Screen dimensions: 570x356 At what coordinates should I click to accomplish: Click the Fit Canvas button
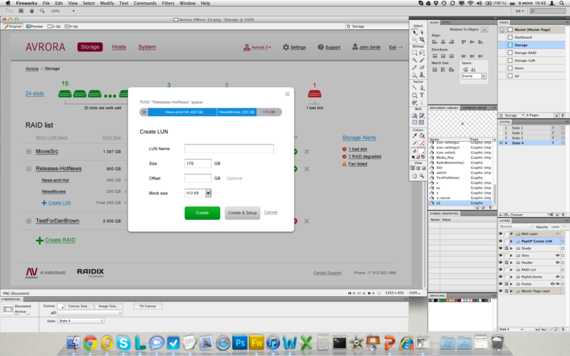pyautogui.click(x=147, y=306)
